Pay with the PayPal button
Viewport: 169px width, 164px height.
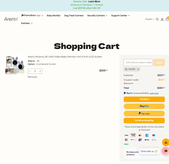[x=144, y=106]
